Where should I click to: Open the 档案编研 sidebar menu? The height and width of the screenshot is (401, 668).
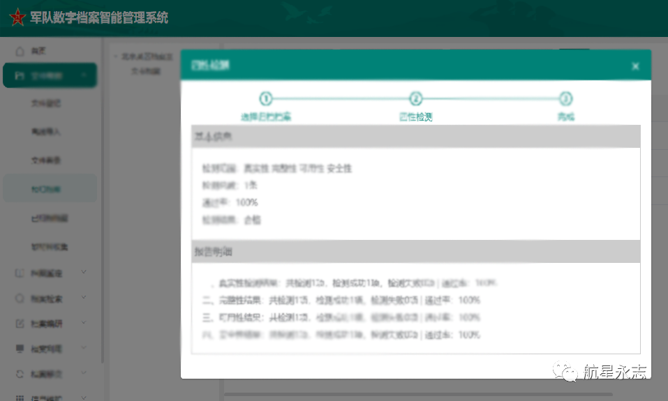coord(50,324)
